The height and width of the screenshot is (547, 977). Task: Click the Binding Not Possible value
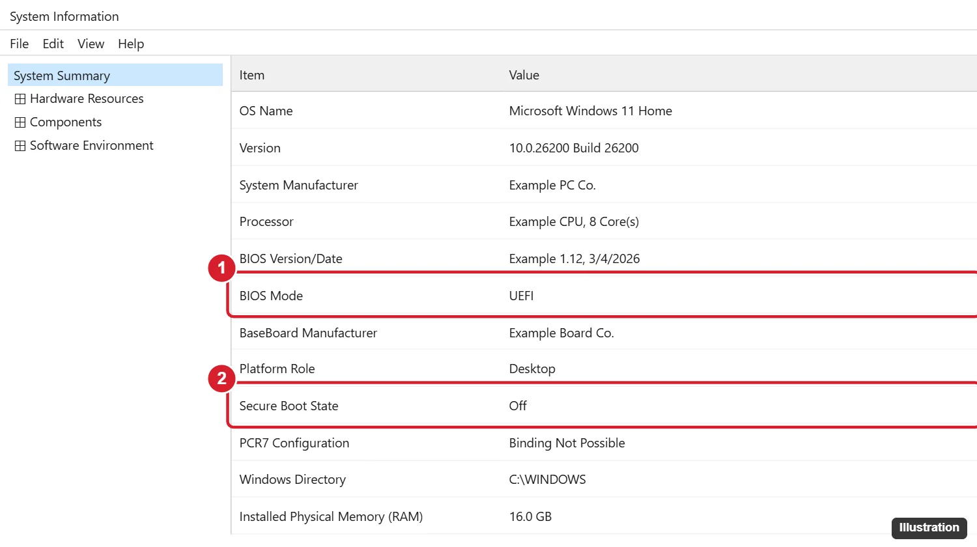click(567, 443)
